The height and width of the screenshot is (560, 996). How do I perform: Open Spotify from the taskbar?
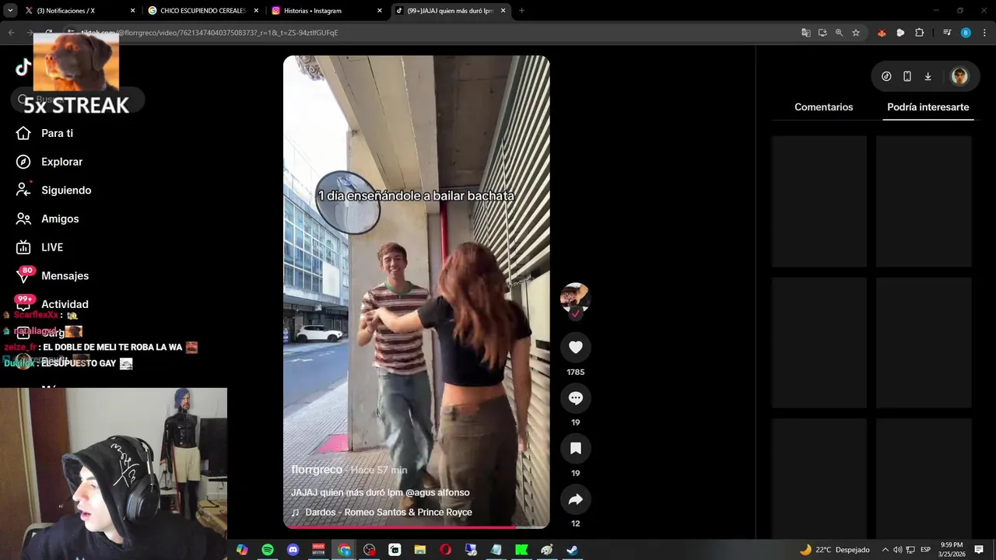(267, 550)
